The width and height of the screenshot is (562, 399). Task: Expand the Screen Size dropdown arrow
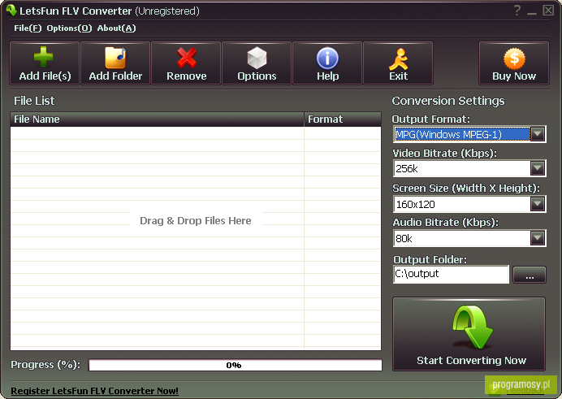coord(538,204)
